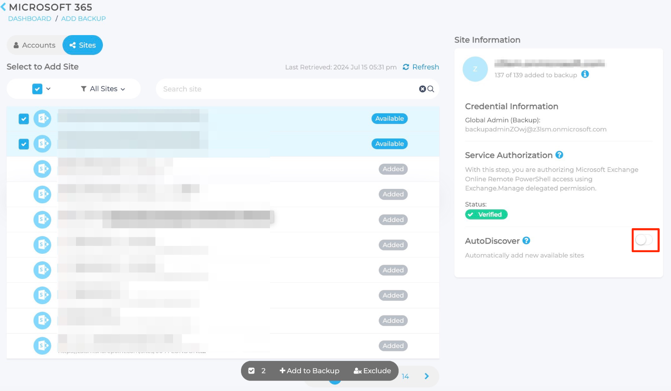The width and height of the screenshot is (671, 391).
Task: Click the magnifier search icon
Action: pos(431,89)
